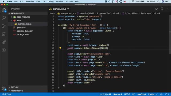
Task: Click the macOS clock showing Sat 17:03
Action: tap(151, 2)
